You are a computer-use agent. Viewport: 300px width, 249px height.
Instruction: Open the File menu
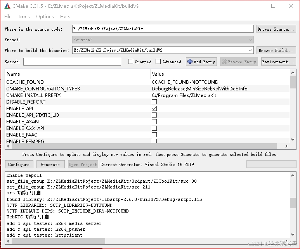[x=8, y=17]
